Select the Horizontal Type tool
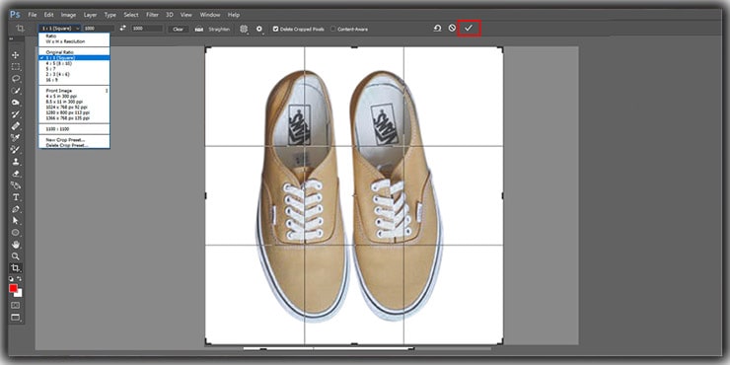The image size is (730, 365). tap(16, 197)
